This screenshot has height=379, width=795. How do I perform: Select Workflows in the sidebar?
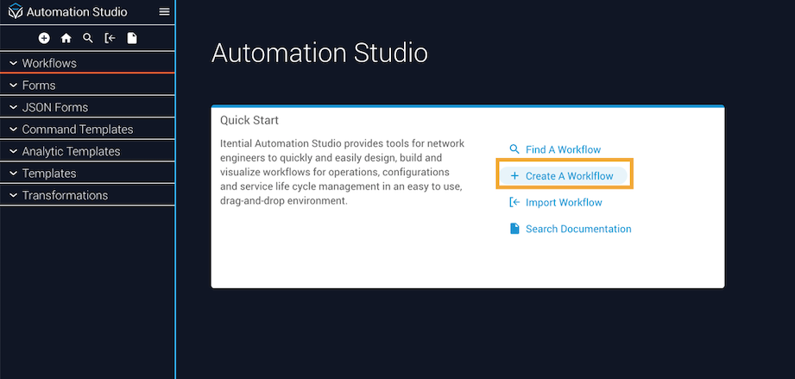pyautogui.click(x=49, y=63)
